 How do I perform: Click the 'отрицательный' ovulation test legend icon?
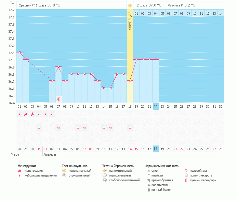pyautogui.click(x=64, y=175)
